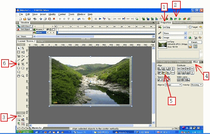Click the Align center vertically icon
Screen dimensions: 210x134
coord(164,73)
